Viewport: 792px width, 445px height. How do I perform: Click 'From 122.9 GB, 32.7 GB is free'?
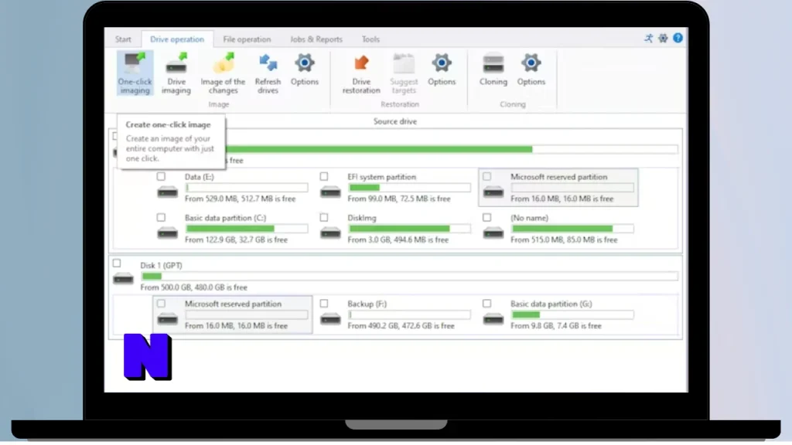coord(236,240)
